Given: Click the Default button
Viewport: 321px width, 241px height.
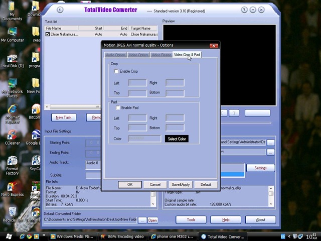Looking at the screenshot, I should [x=206, y=184].
